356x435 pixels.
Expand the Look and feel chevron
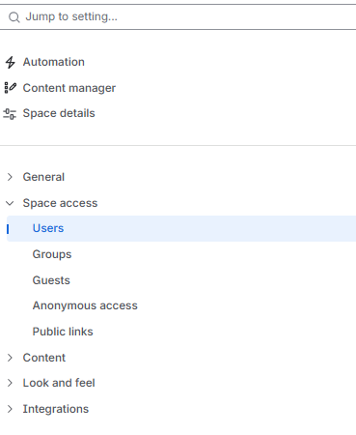click(x=10, y=383)
